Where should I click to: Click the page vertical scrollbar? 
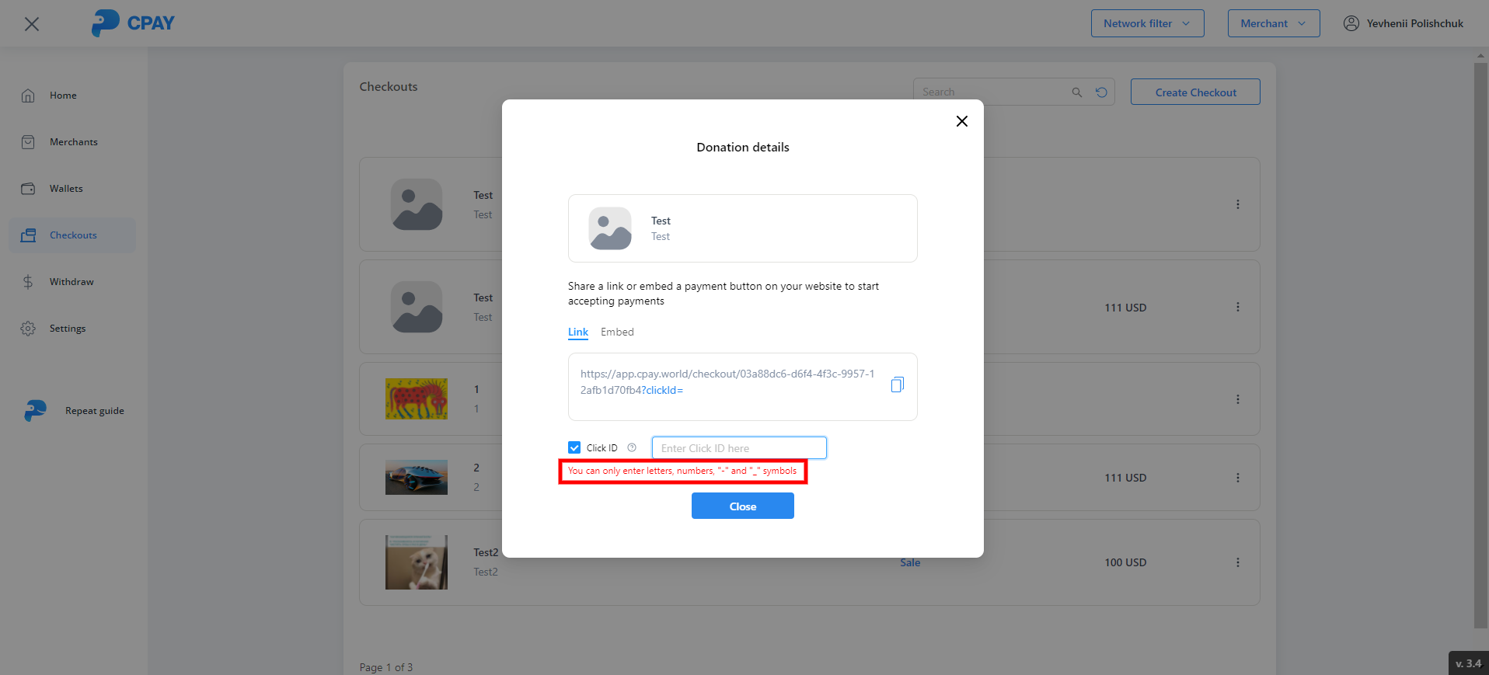click(1480, 342)
